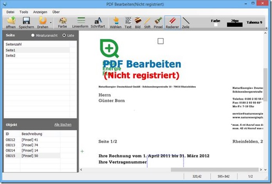Click the Alle löschen link
272x184 pixels.
tap(63, 125)
